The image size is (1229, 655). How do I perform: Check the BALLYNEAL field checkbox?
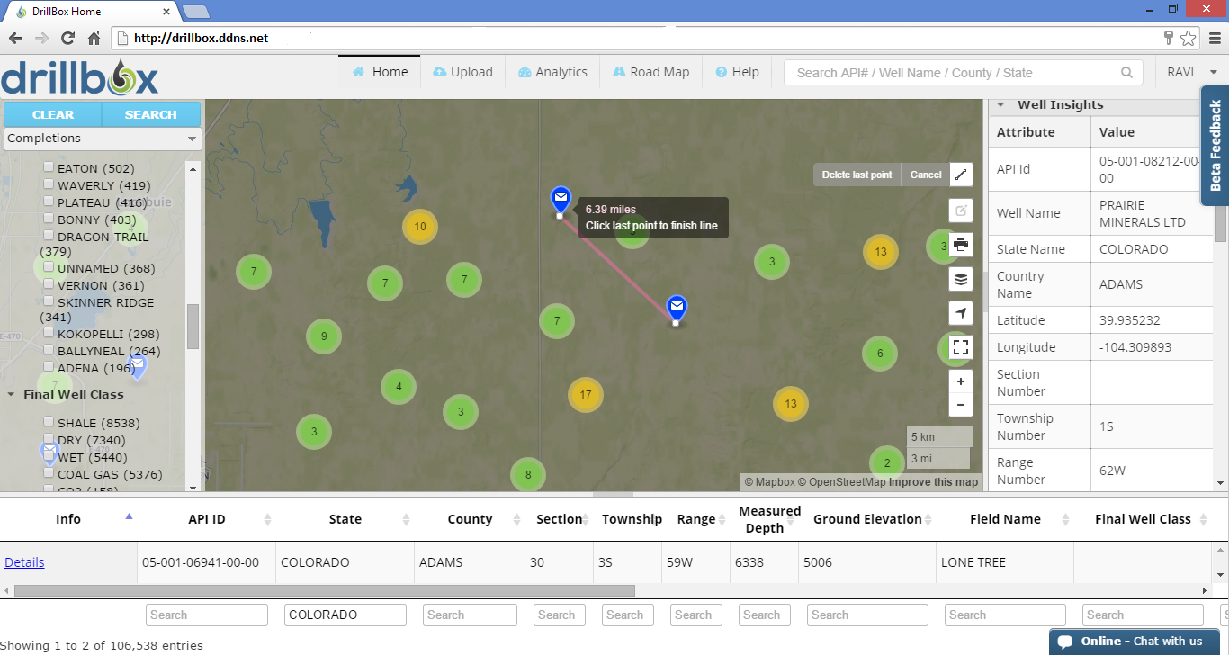(x=49, y=350)
